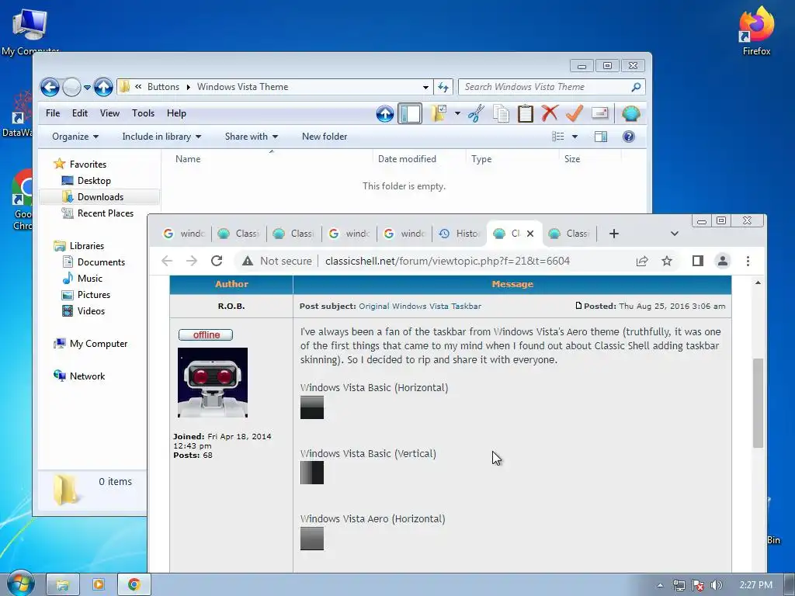Select My Computer in the navigation pane
The image size is (795, 596).
[x=99, y=344]
